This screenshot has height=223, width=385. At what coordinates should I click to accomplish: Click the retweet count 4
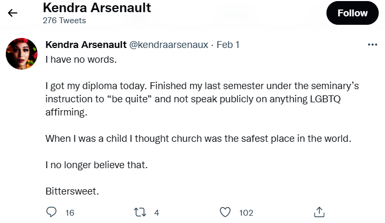tap(156, 213)
